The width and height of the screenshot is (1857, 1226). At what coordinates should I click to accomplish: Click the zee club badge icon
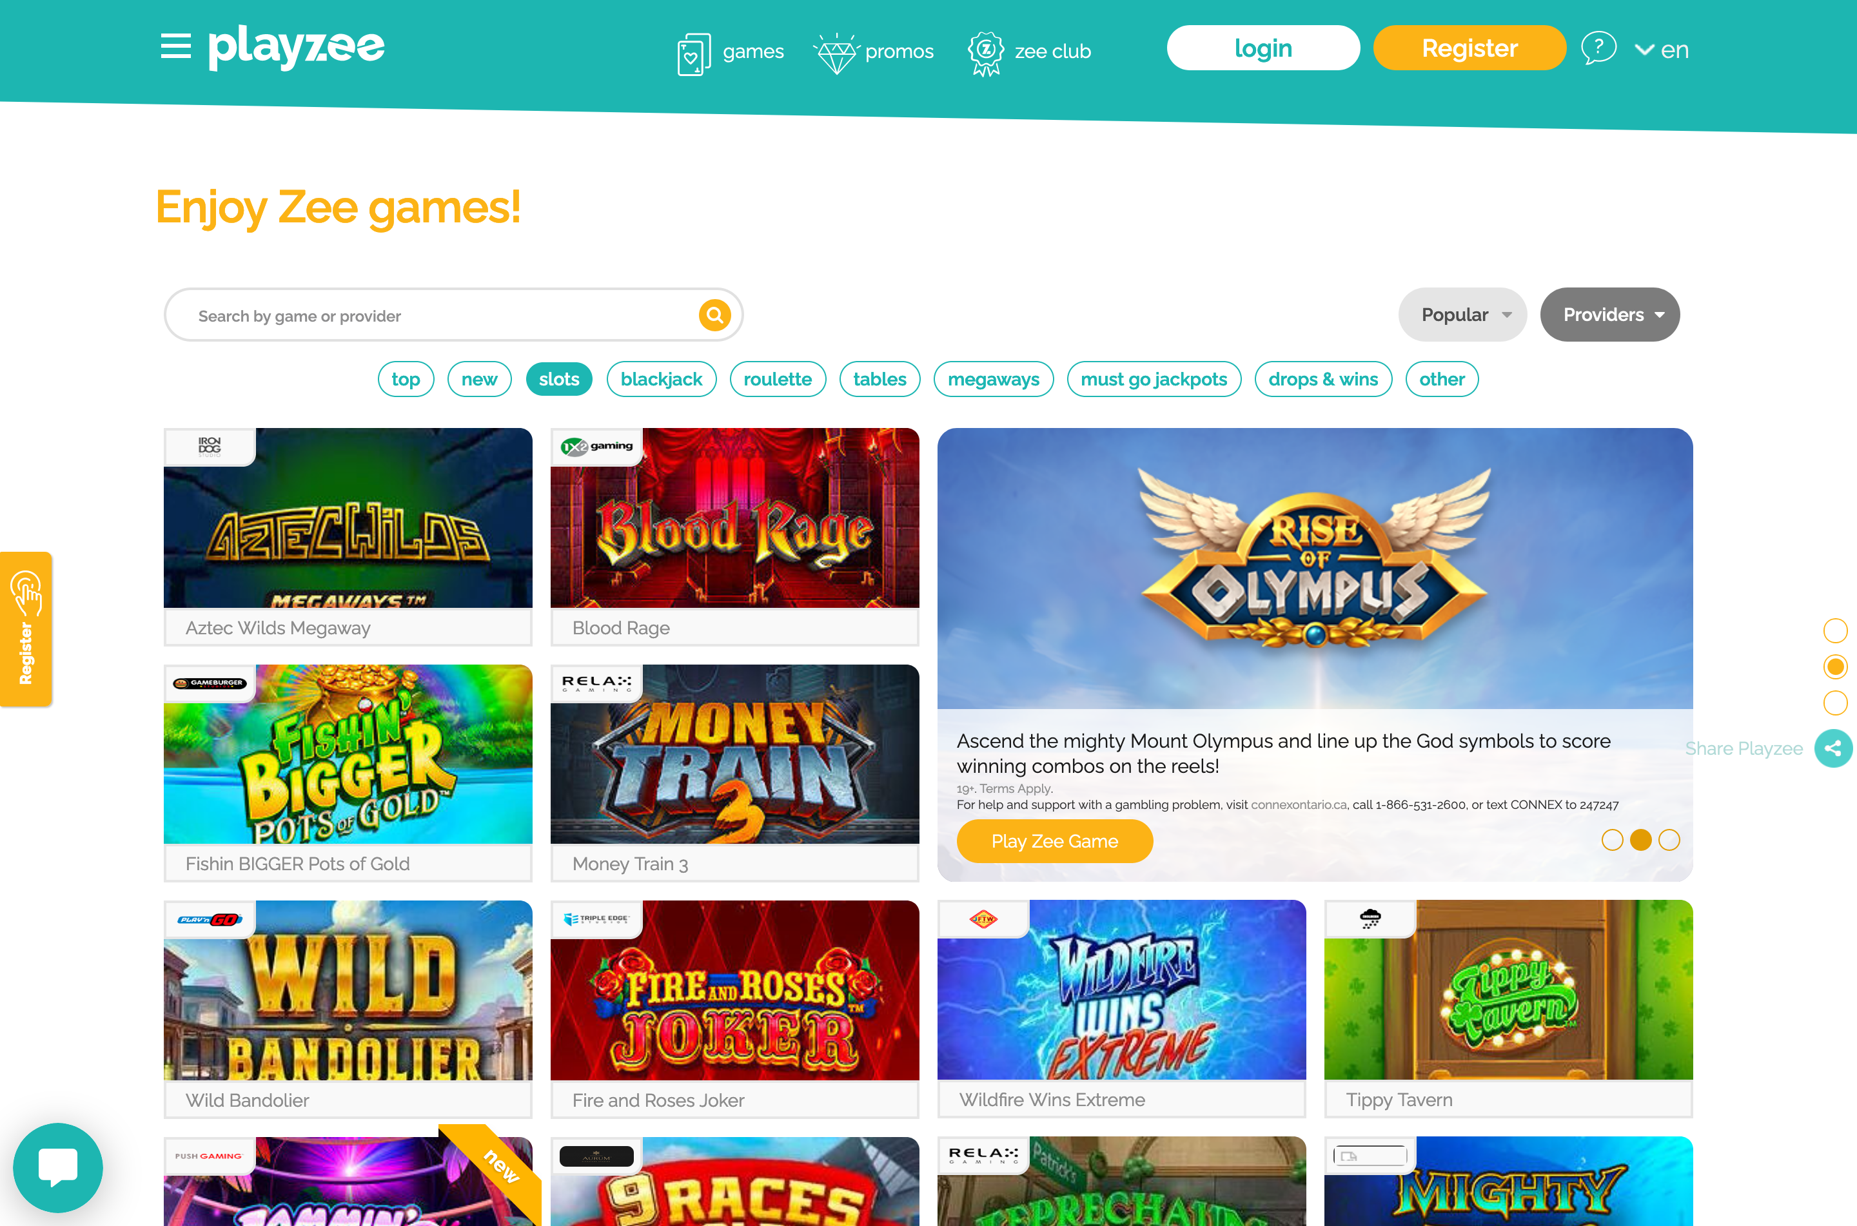pyautogui.click(x=986, y=53)
